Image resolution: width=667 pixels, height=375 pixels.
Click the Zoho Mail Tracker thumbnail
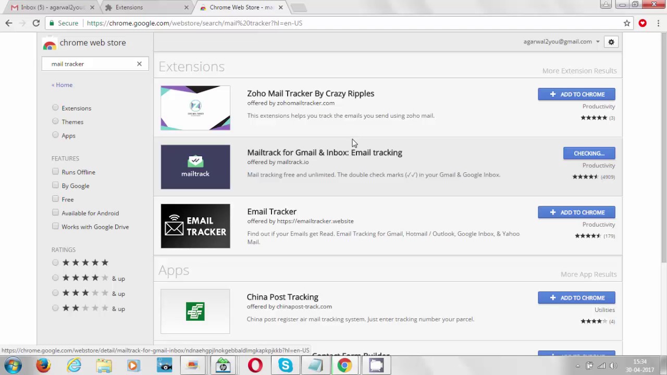[x=195, y=108]
